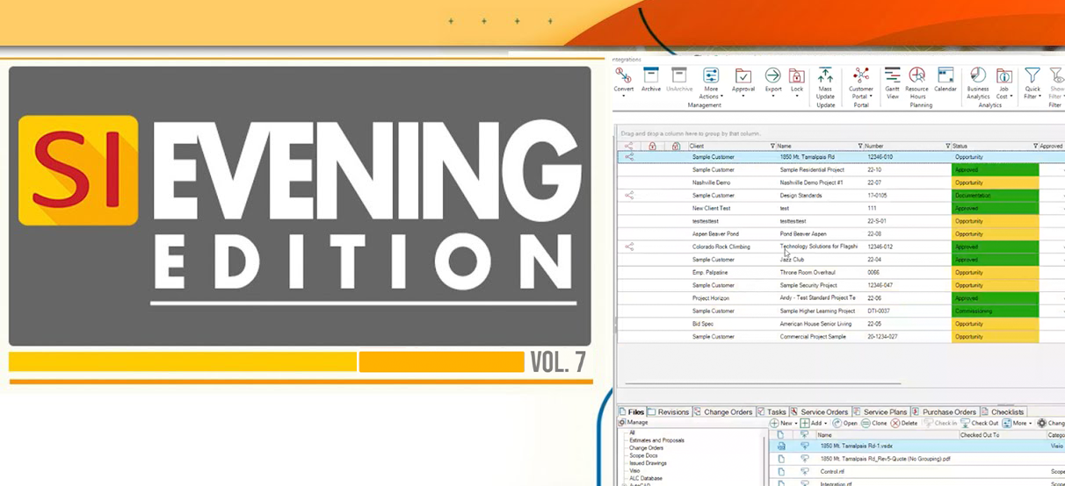Open the Customer Portal dropdown

pos(861,83)
